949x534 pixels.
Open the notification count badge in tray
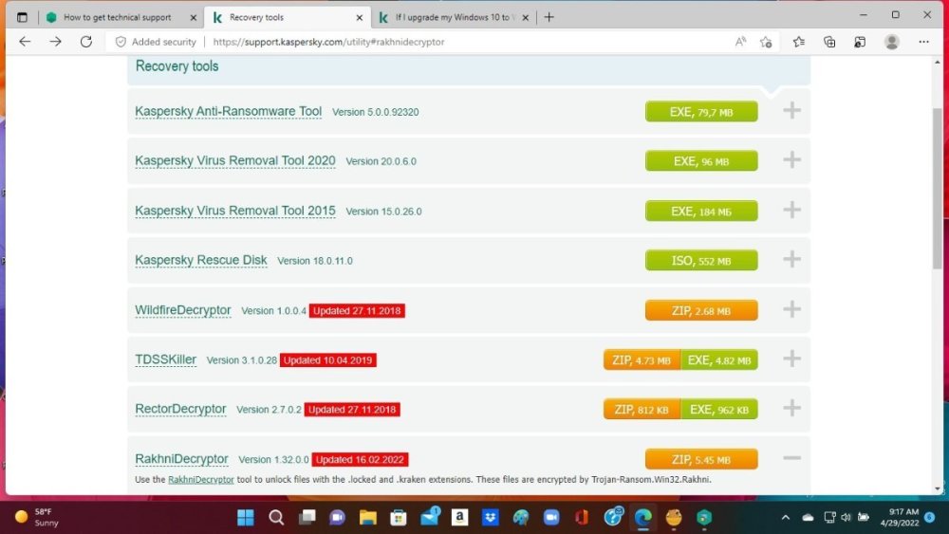click(x=930, y=518)
